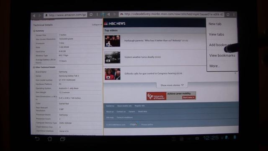Click the Regular site link
The height and width of the screenshot is (151, 268).
[139, 106]
